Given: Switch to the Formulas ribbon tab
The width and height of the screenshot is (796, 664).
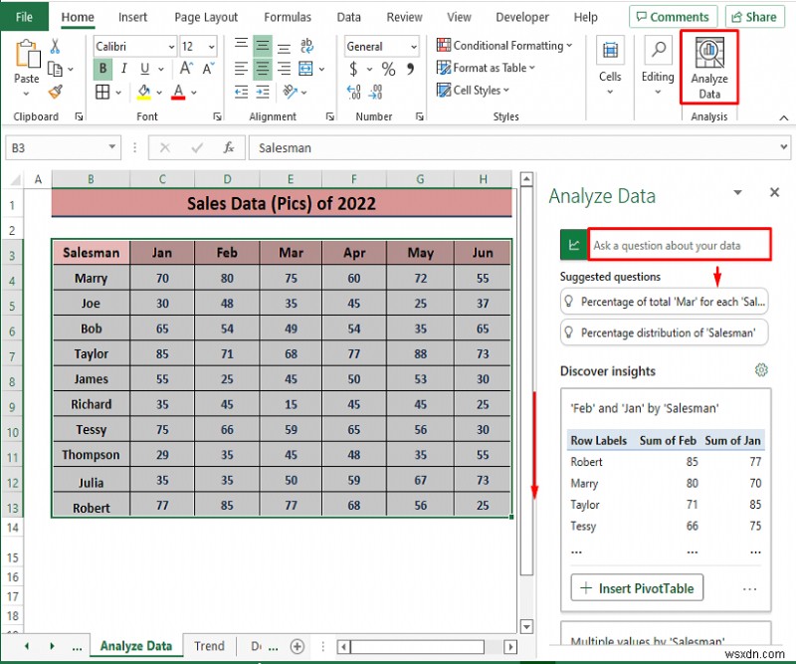Looking at the screenshot, I should pos(289,16).
